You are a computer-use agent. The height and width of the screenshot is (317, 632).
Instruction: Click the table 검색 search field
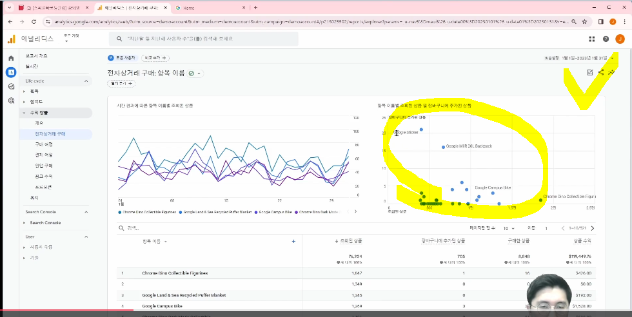pos(133,228)
